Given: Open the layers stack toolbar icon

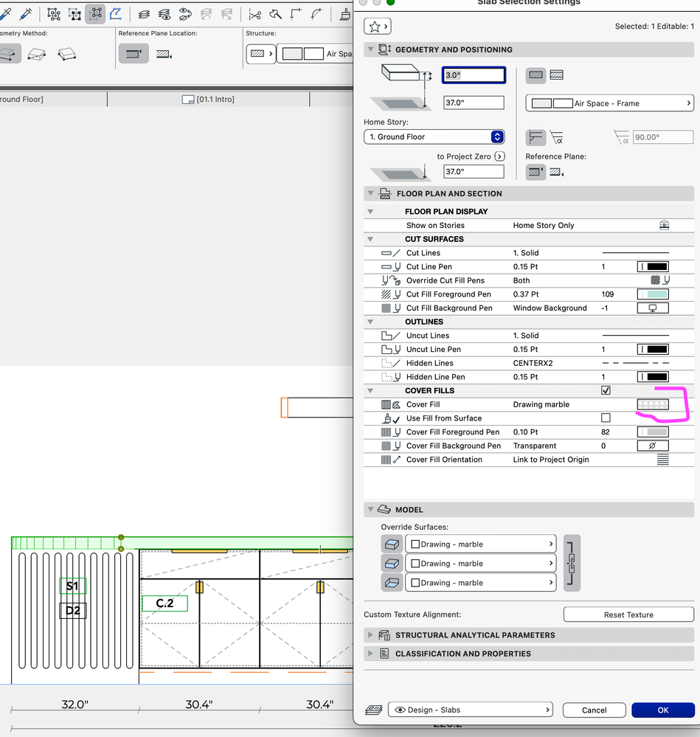Looking at the screenshot, I should pos(144,15).
